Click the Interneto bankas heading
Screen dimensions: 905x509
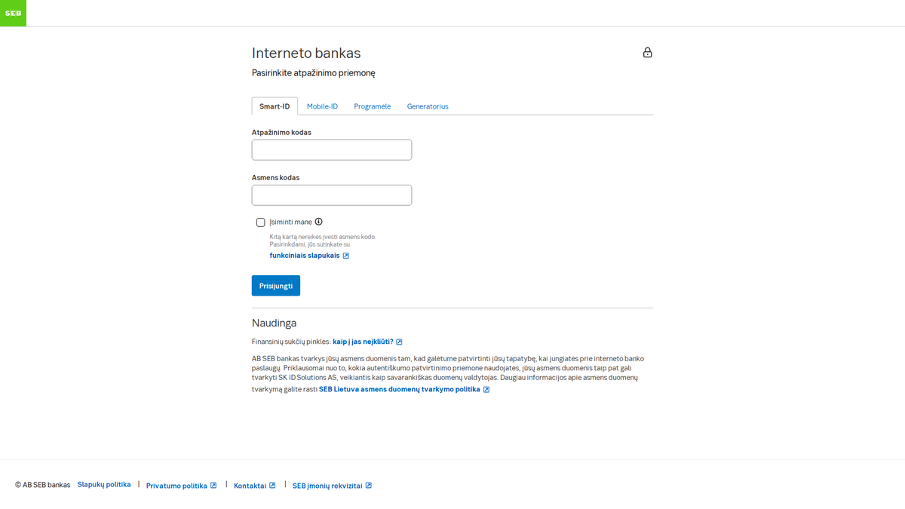pyautogui.click(x=306, y=54)
